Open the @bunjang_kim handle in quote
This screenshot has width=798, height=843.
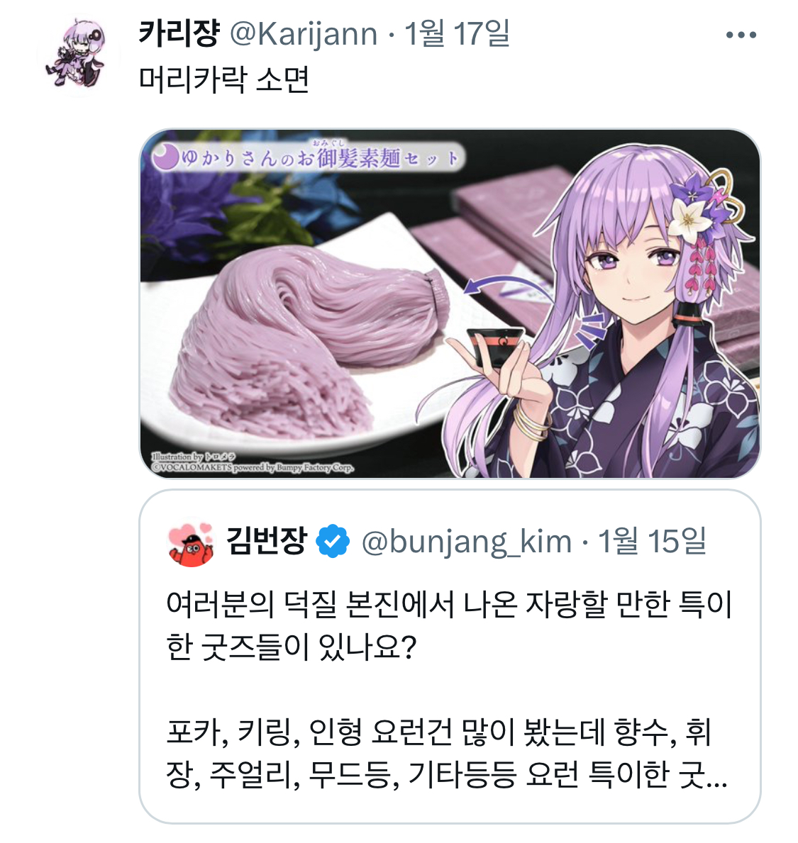pyautogui.click(x=466, y=542)
